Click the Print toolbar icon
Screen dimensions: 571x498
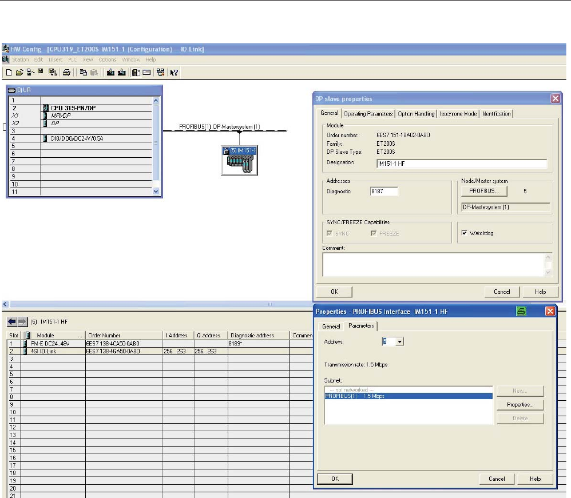pyautogui.click(x=66, y=73)
